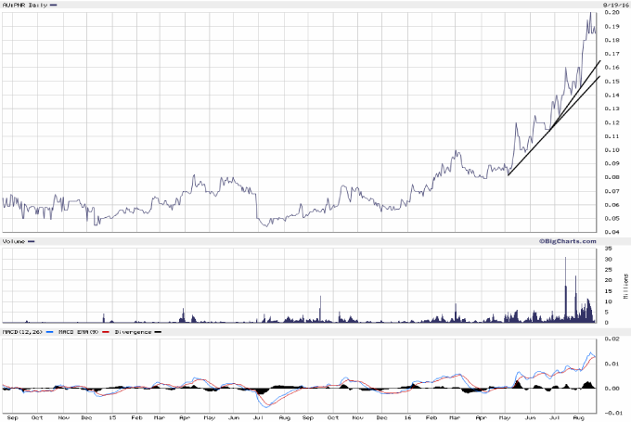
Task: Select the '15' year marker on time axis
Action: click(x=111, y=417)
